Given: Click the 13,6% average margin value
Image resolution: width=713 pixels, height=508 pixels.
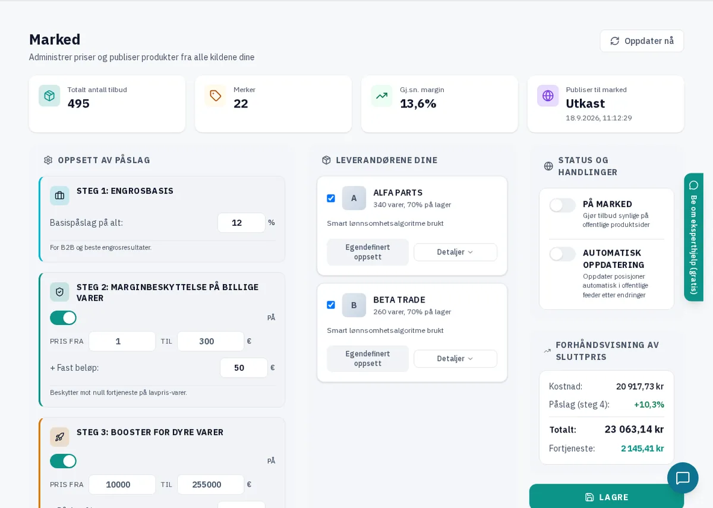Looking at the screenshot, I should (418, 103).
